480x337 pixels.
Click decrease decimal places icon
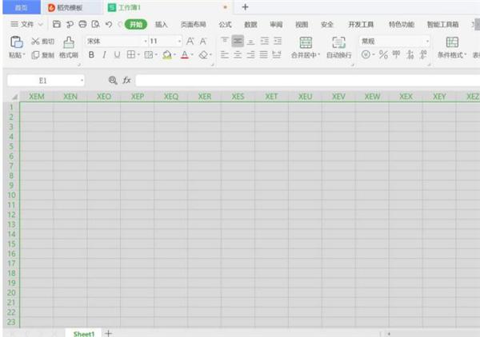(423, 54)
